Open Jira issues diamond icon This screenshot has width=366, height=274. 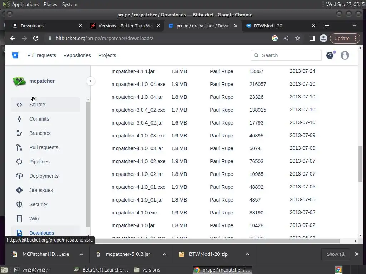(19, 190)
